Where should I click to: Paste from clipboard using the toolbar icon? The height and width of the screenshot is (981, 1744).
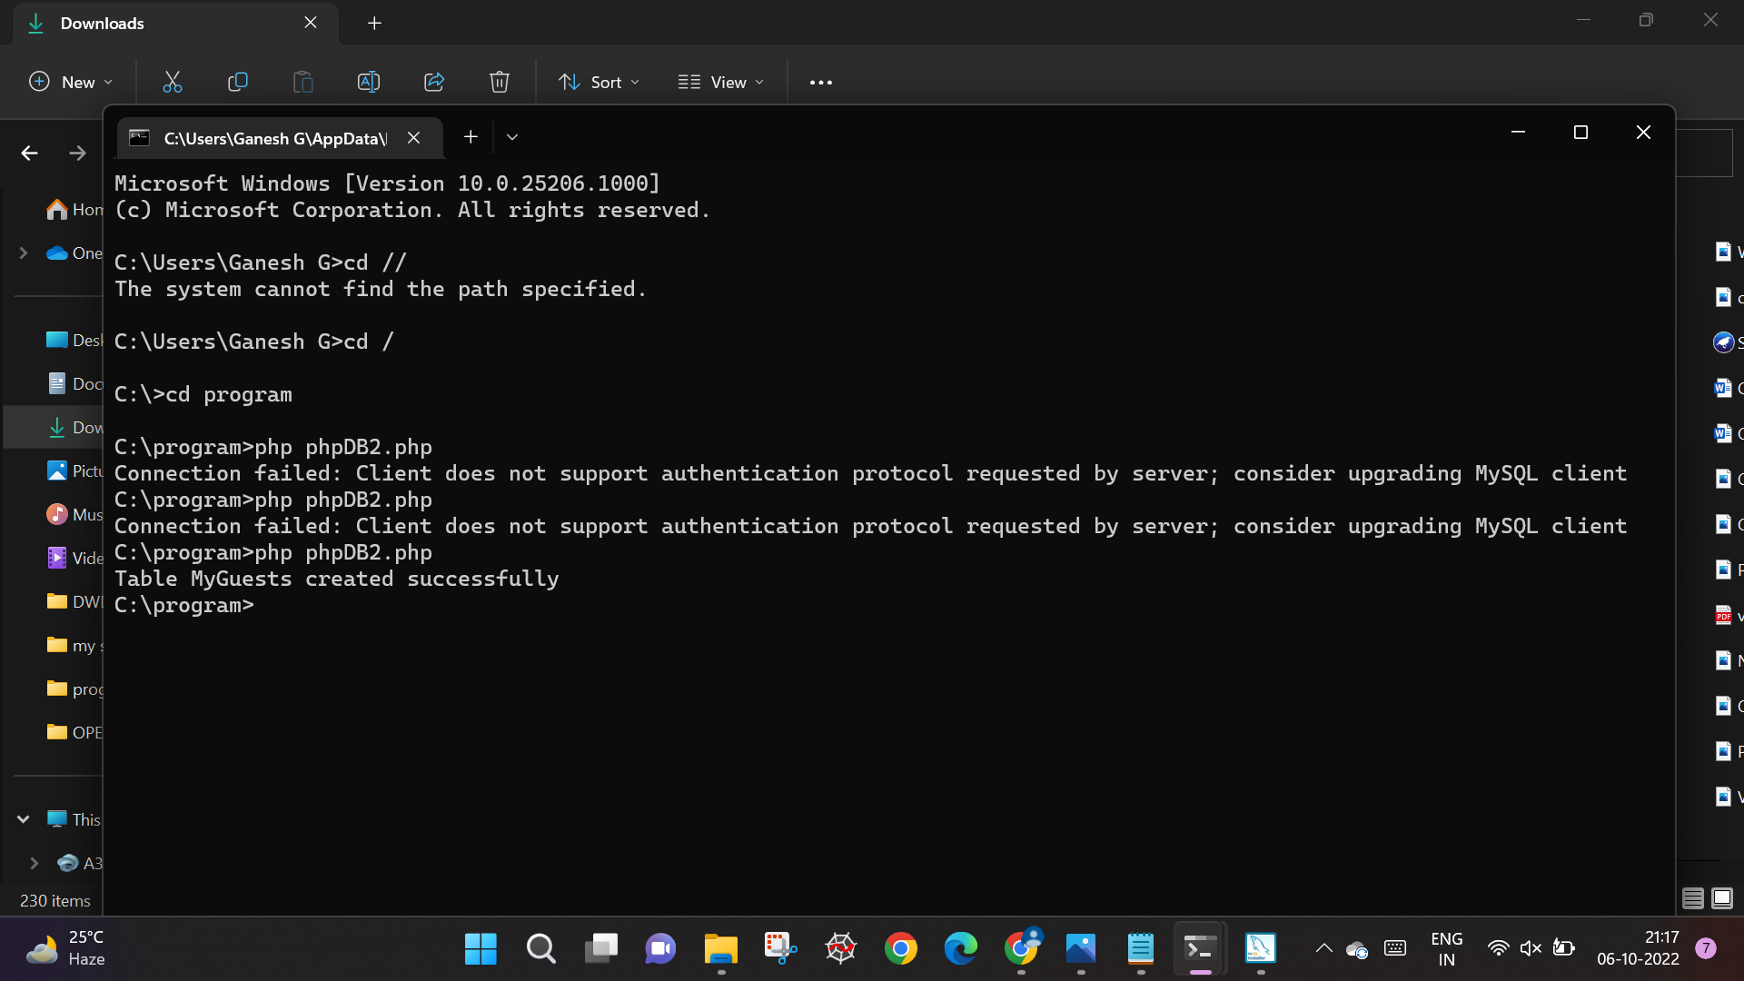(303, 82)
